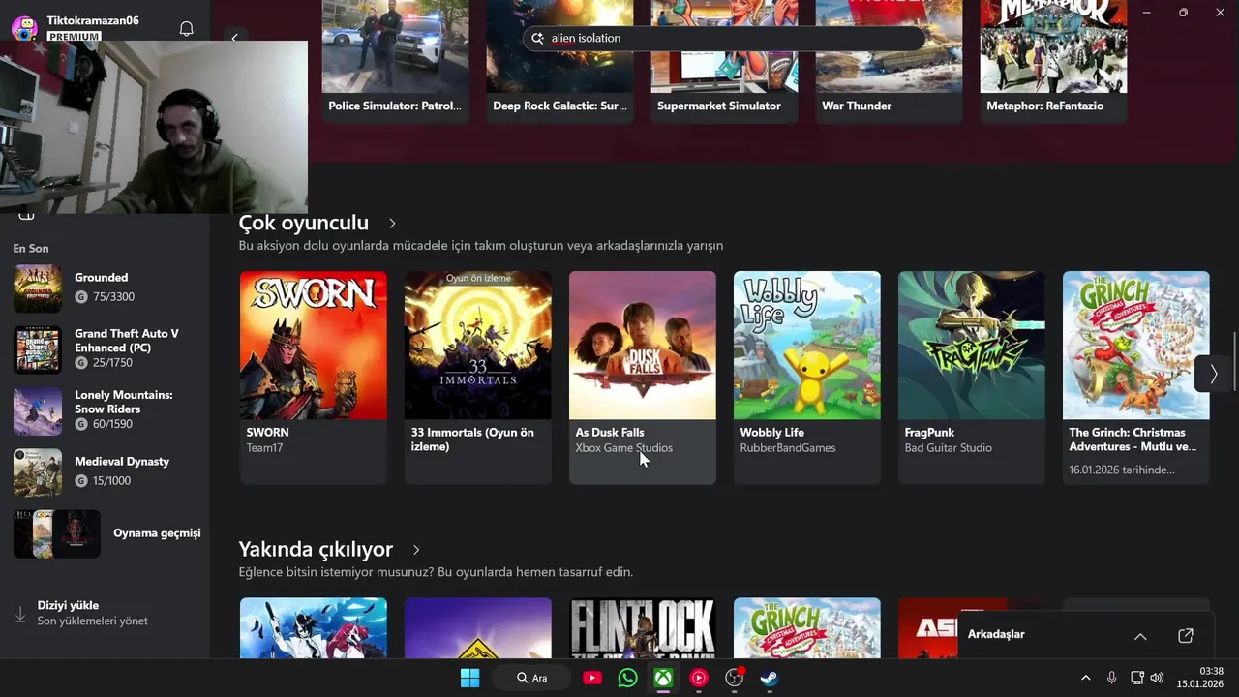
Task: Expand the Arkadaşlar friends panel
Action: click(x=1140, y=636)
